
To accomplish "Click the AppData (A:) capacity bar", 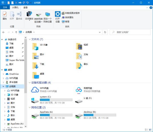I will [x=56, y=115].
